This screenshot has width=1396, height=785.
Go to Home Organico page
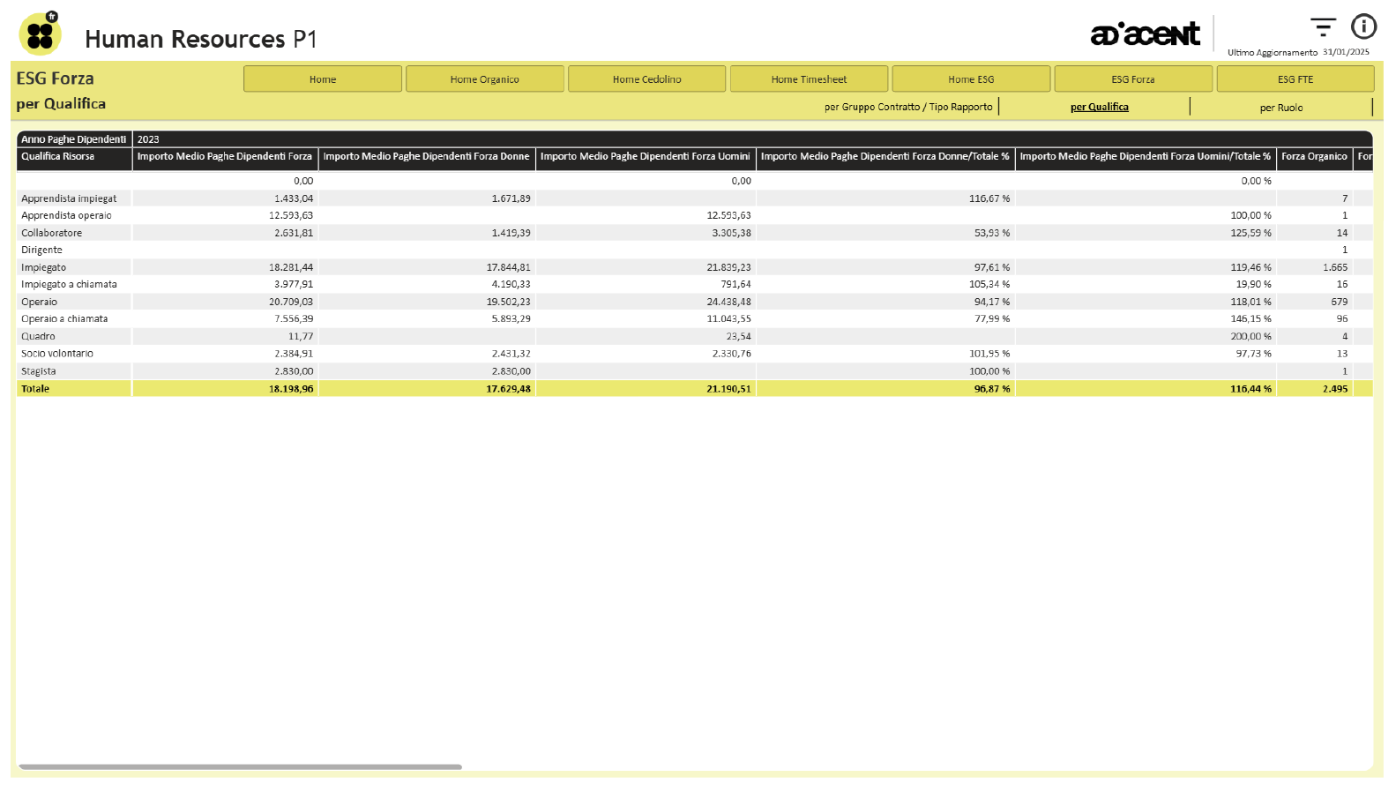click(484, 79)
